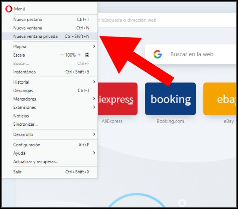Expand the Historial submenu

50,82
